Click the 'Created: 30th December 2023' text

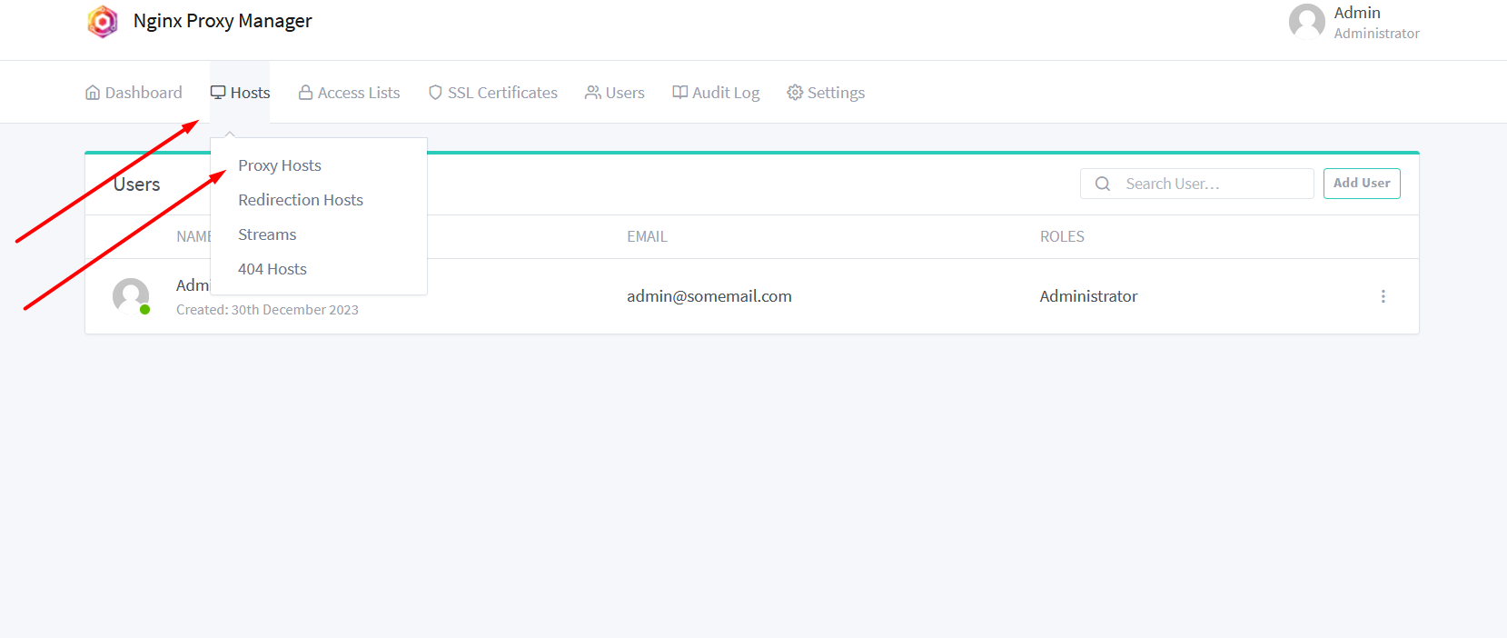click(x=267, y=310)
